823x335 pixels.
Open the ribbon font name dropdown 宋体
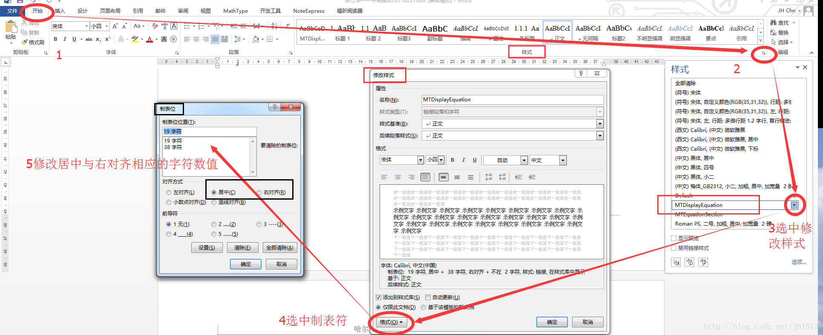(86, 26)
